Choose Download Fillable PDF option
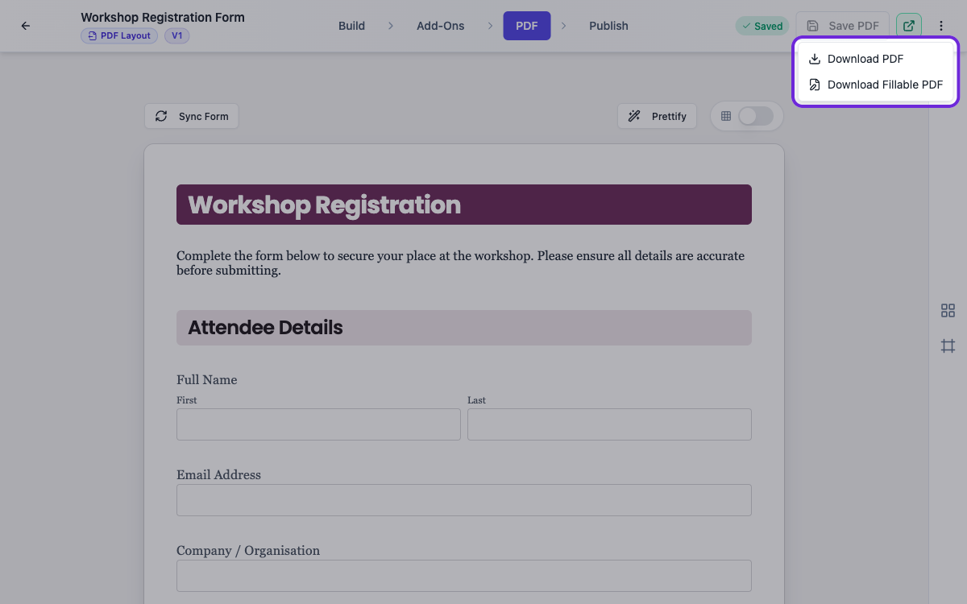Viewport: 967px width, 604px height. pos(876,85)
